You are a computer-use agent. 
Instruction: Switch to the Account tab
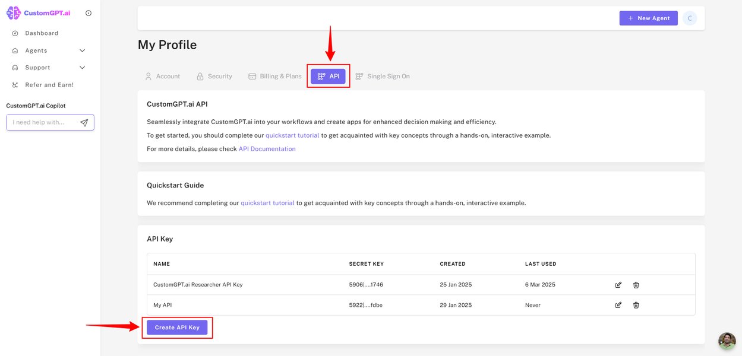click(x=162, y=77)
